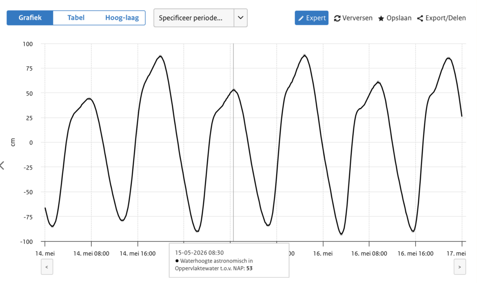Click the 16. mei 16:00 axis label
Screen dimensions: 477x283
click(416, 254)
